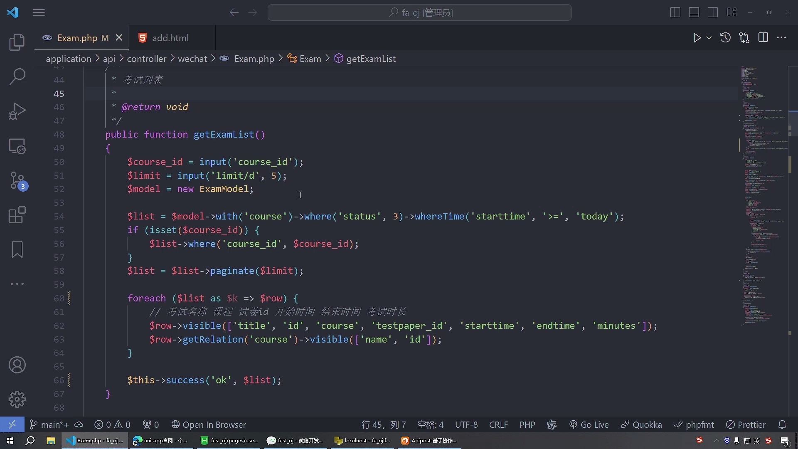Viewport: 798px width, 449px height.
Task: Click the Manage gear icon
Action: click(x=17, y=400)
